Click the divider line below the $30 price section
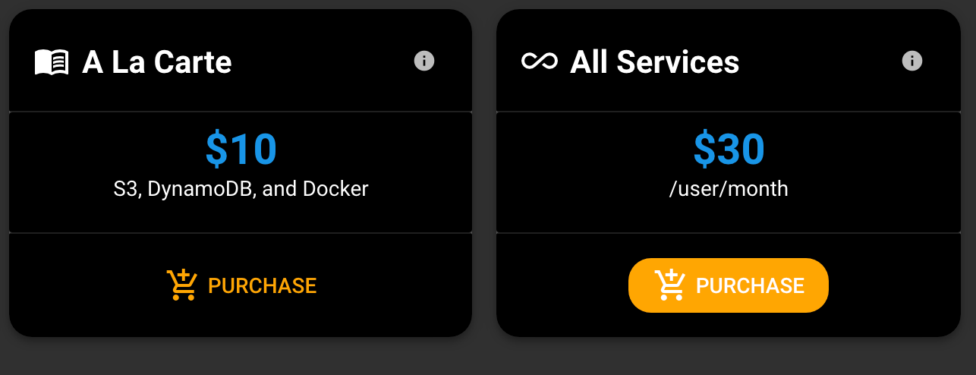 point(729,232)
